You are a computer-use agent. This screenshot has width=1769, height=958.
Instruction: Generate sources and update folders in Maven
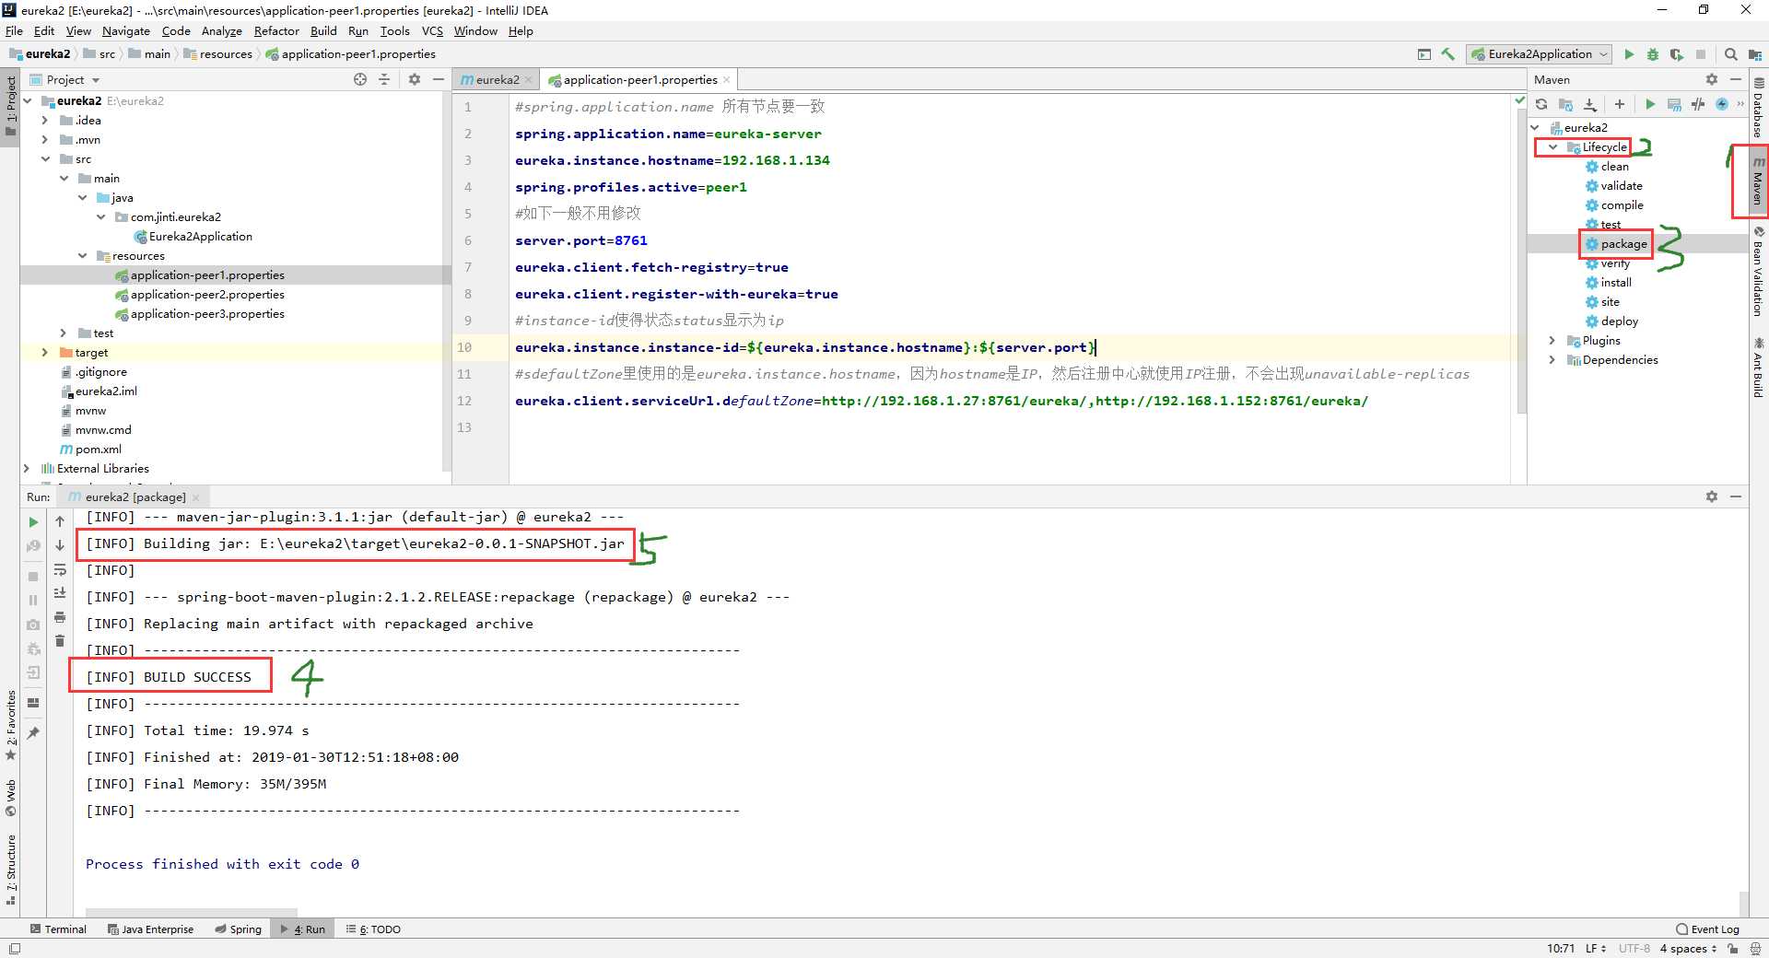pyautogui.click(x=1565, y=104)
